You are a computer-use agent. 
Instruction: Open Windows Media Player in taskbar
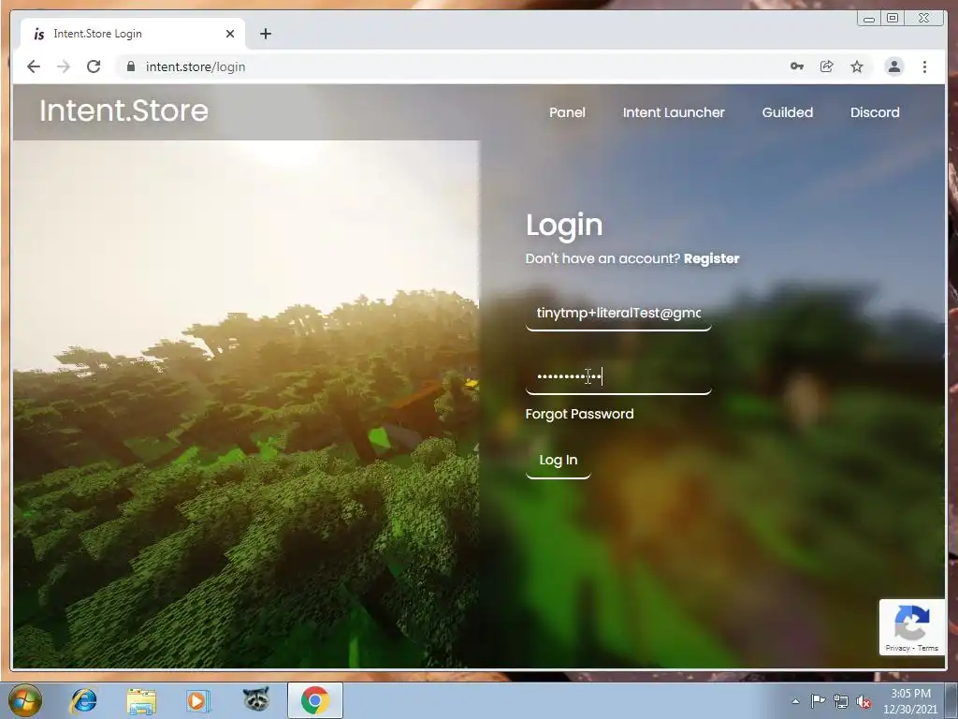point(198,700)
